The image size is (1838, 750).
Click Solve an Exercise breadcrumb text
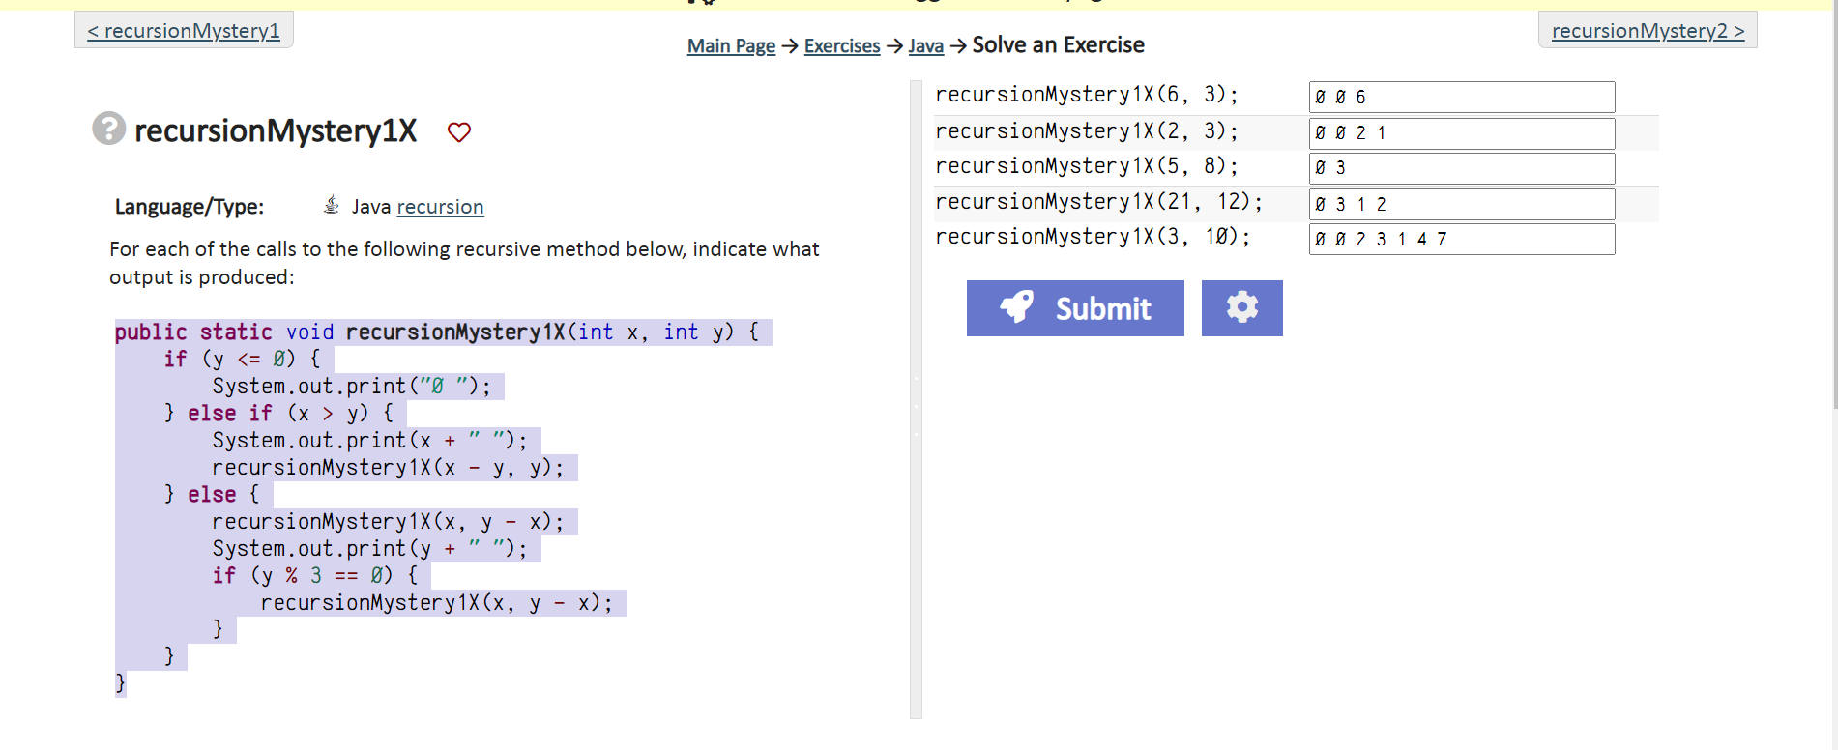(1059, 44)
